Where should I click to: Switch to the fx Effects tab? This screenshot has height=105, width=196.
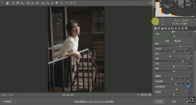coord(176,28)
